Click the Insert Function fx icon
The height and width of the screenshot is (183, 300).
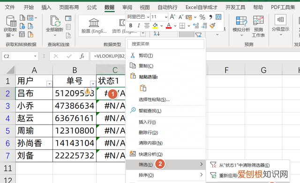[x=82, y=56]
